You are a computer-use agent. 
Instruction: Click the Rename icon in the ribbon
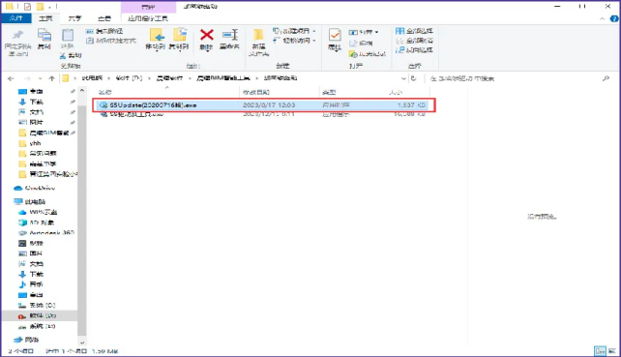229,35
